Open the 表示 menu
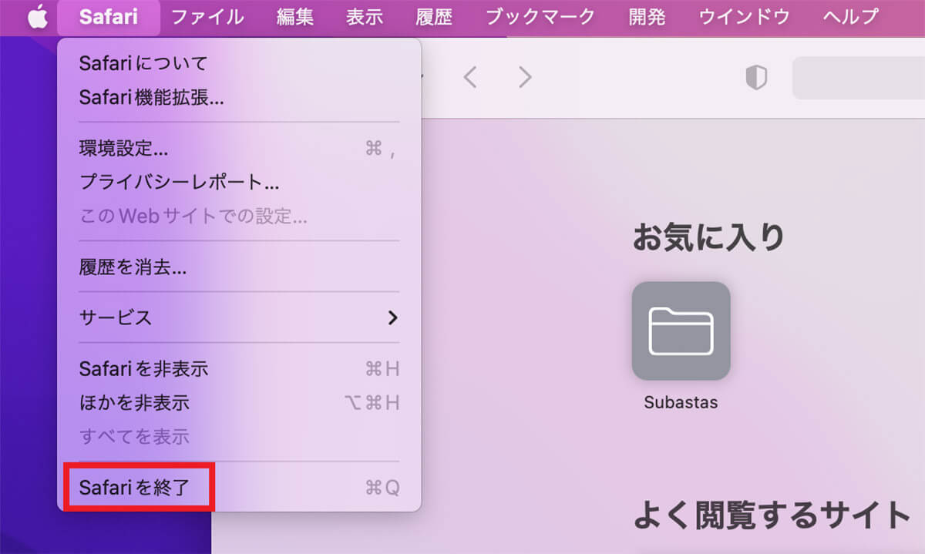This screenshot has height=554, width=925. point(365,17)
